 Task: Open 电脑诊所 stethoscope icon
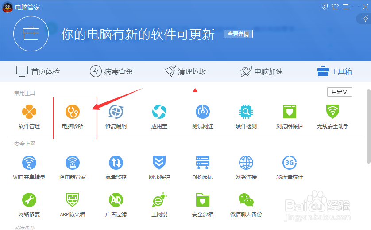pyautogui.click(x=73, y=112)
